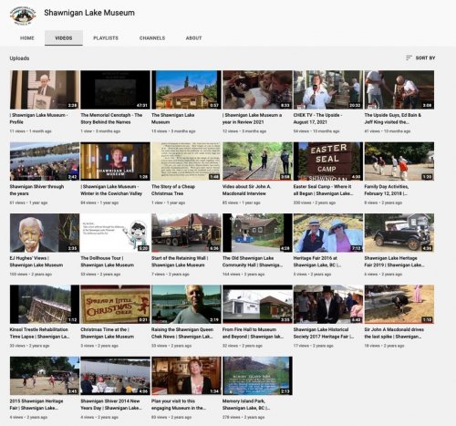The image size is (456, 426).
Task: Select the About tab
Action: (193, 38)
